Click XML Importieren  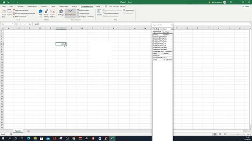pyautogui.click(x=128, y=10)
